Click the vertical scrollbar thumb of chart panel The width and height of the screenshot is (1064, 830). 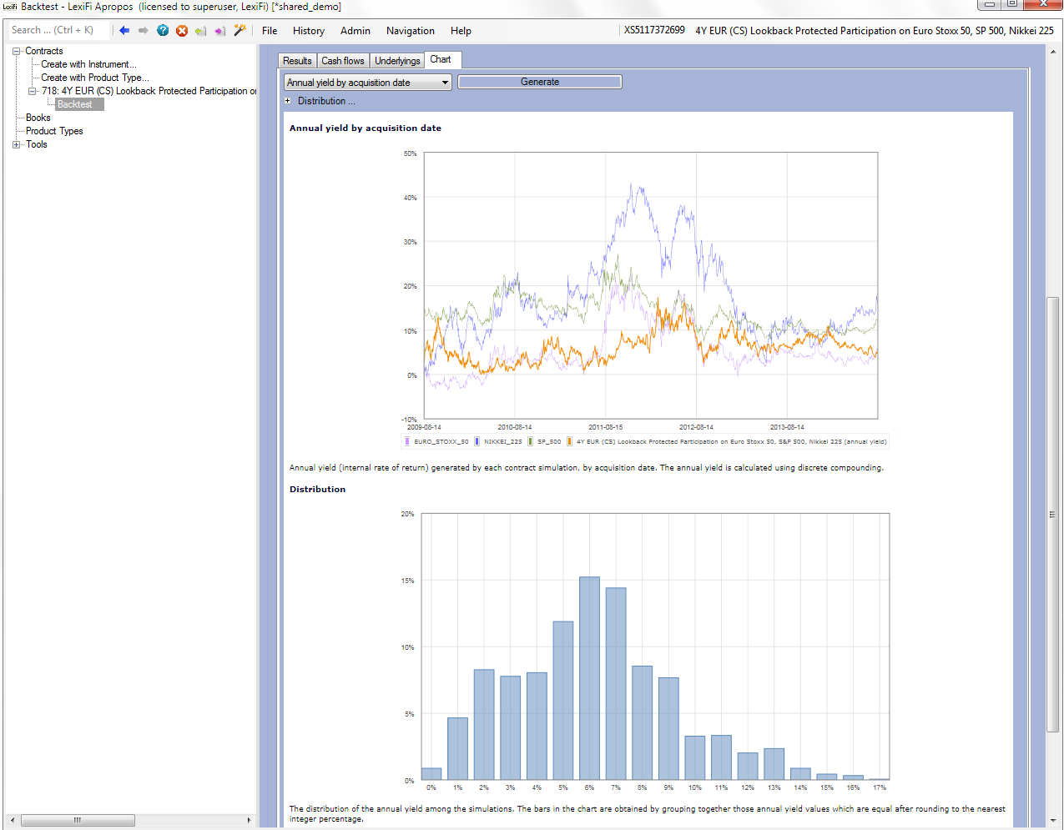coord(1053,515)
